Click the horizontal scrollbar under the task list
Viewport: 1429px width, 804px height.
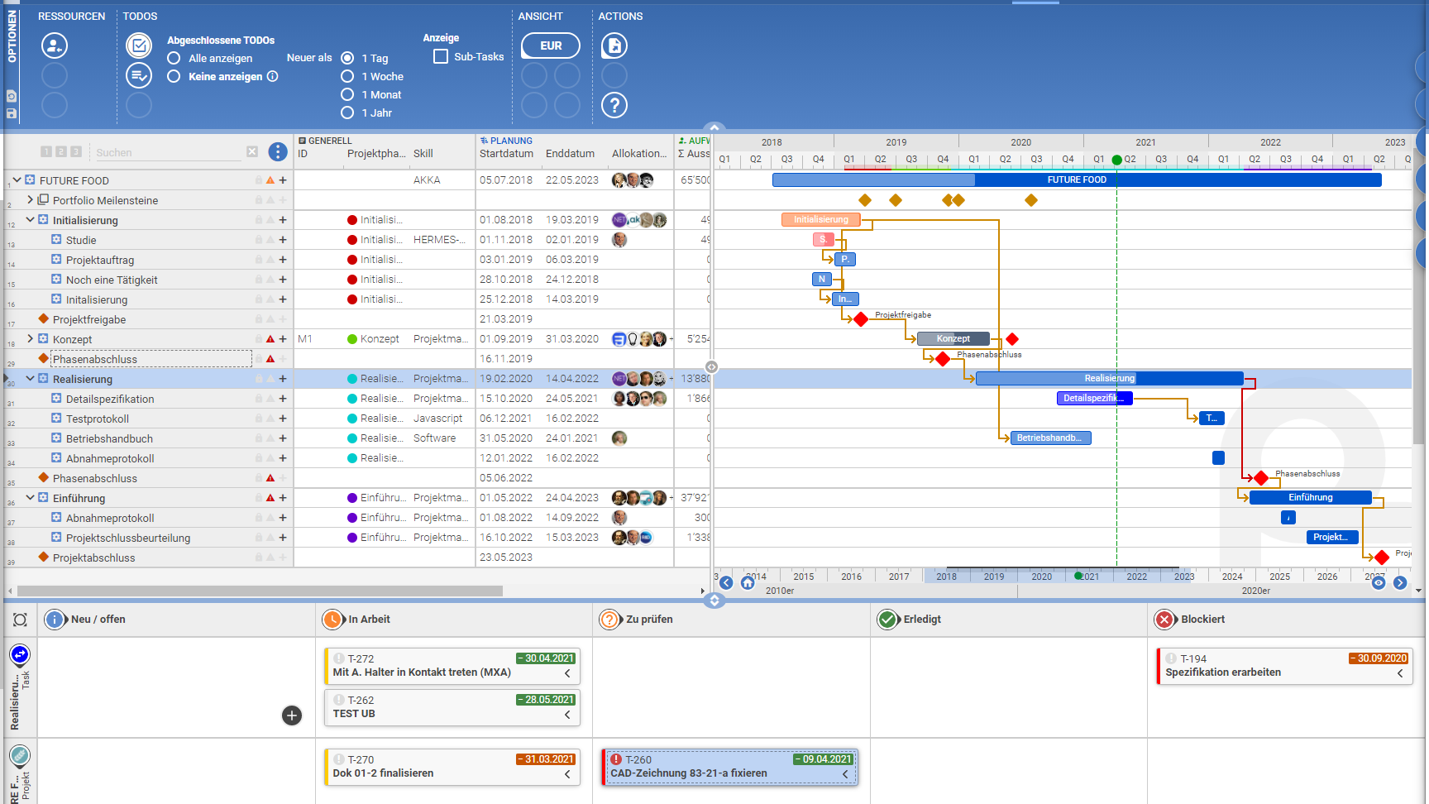click(x=260, y=591)
